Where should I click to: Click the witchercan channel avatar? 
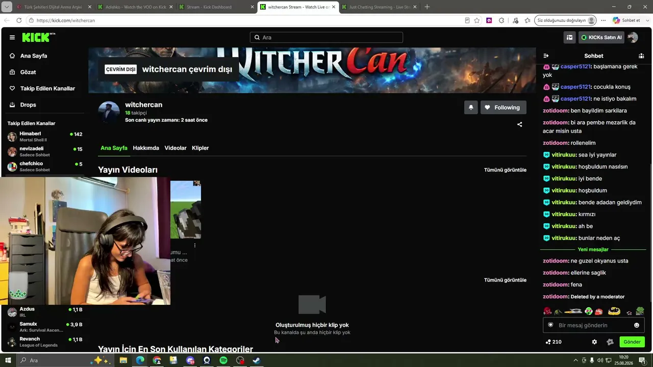click(x=109, y=112)
